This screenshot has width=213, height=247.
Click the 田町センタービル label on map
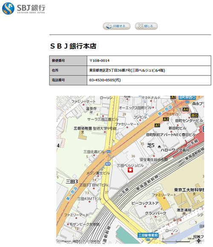click(189, 121)
